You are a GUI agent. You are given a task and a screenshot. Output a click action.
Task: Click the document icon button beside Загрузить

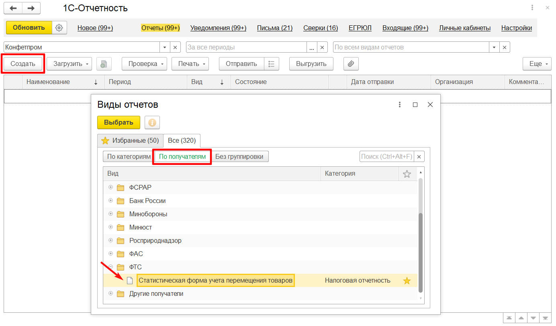pos(104,64)
